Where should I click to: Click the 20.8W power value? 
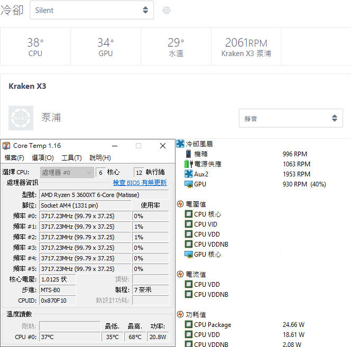(158, 337)
